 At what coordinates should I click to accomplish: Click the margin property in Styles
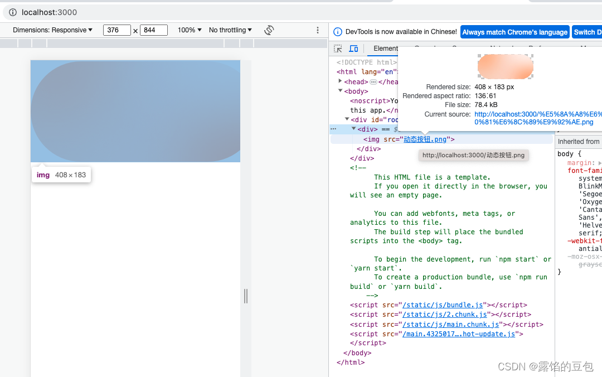coord(581,163)
